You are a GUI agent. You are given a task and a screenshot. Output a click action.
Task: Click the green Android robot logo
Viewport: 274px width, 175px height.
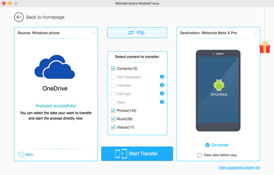pyautogui.click(x=219, y=85)
